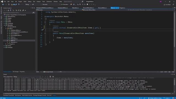Click the Properties wrench icon in Solution Explorer
The height and width of the screenshot is (99, 176).
[x=23, y=10]
